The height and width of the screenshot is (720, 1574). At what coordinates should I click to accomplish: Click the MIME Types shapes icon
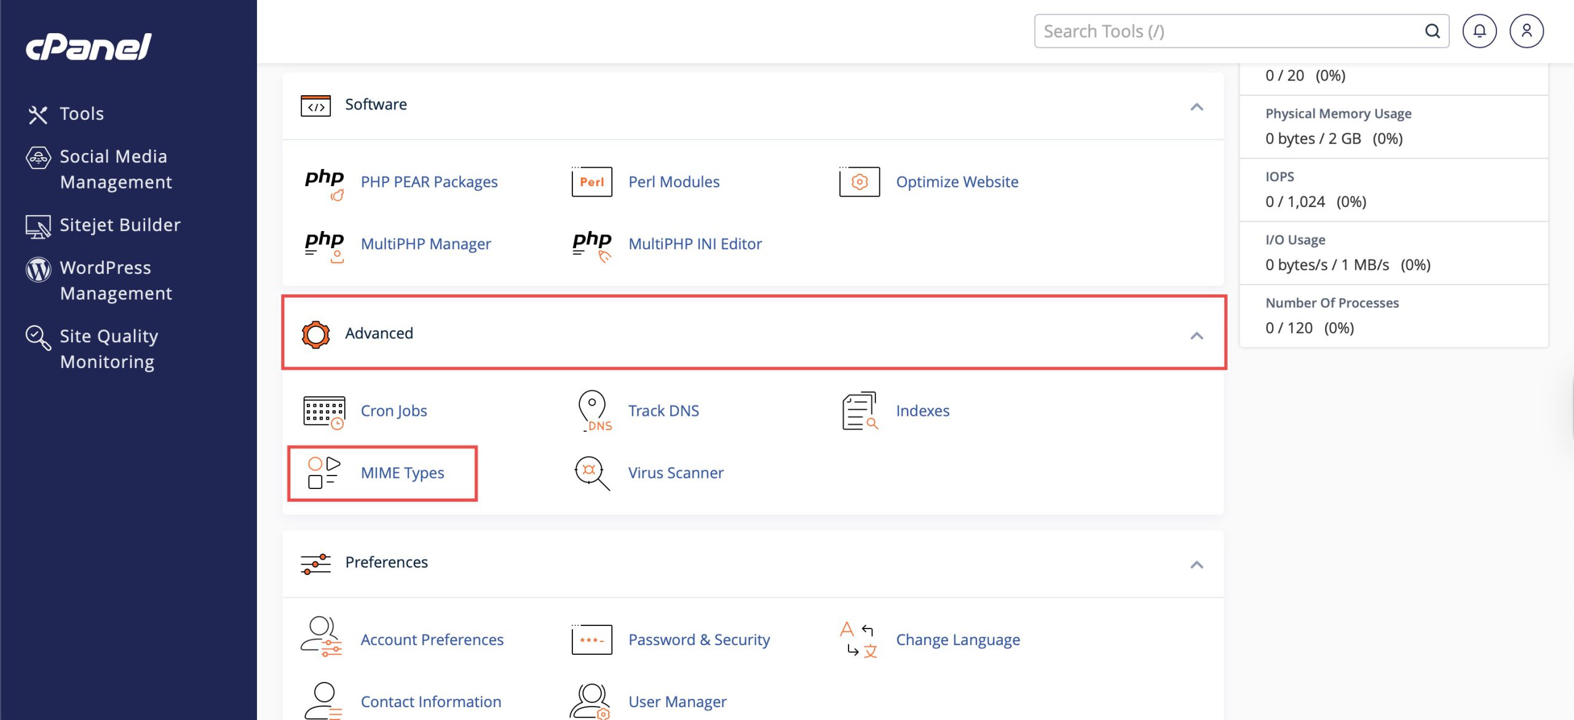(323, 472)
